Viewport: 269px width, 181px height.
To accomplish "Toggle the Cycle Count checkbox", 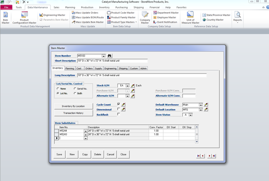I will 119,104.
